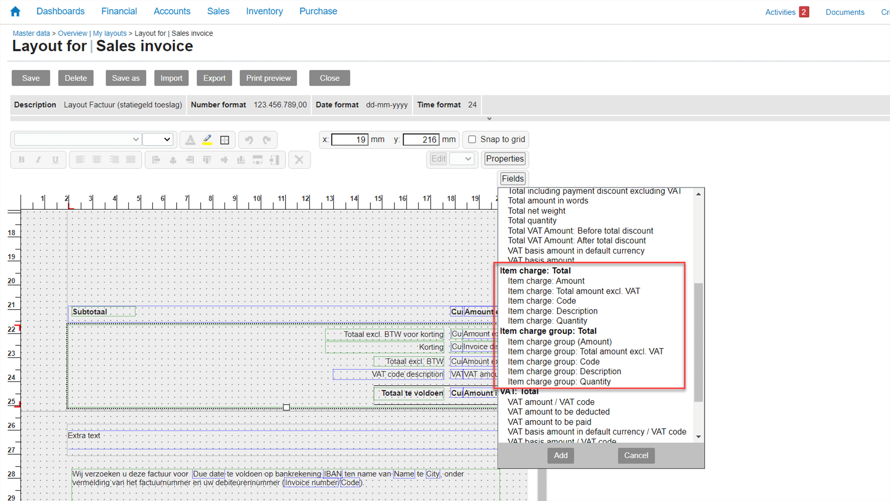Open the dropdown next to Edit
The width and height of the screenshot is (890, 501).
pyautogui.click(x=462, y=159)
